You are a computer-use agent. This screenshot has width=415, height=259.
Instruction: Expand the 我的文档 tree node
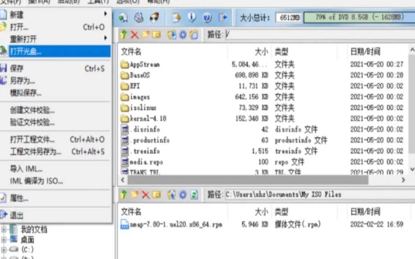click(4, 229)
